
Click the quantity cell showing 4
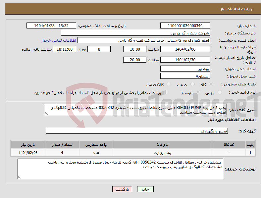[x=62, y=153]
